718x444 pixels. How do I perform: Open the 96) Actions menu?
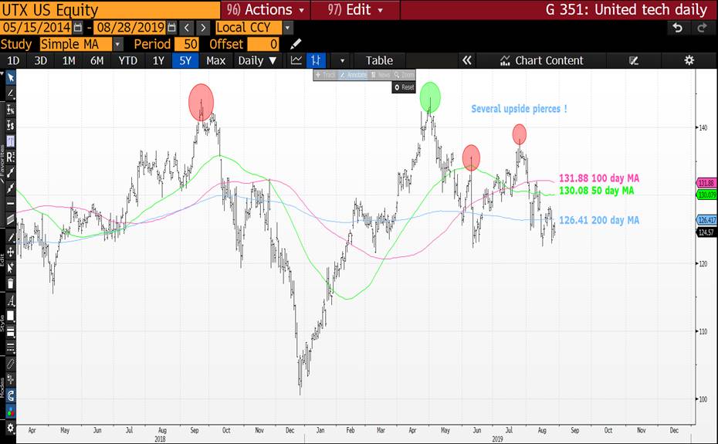[x=266, y=9]
